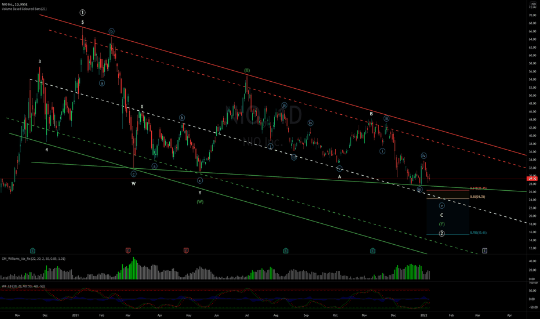This screenshot has width=540, height=319.
Task: Click the 2022 label on time axis
Action: coord(424,315)
